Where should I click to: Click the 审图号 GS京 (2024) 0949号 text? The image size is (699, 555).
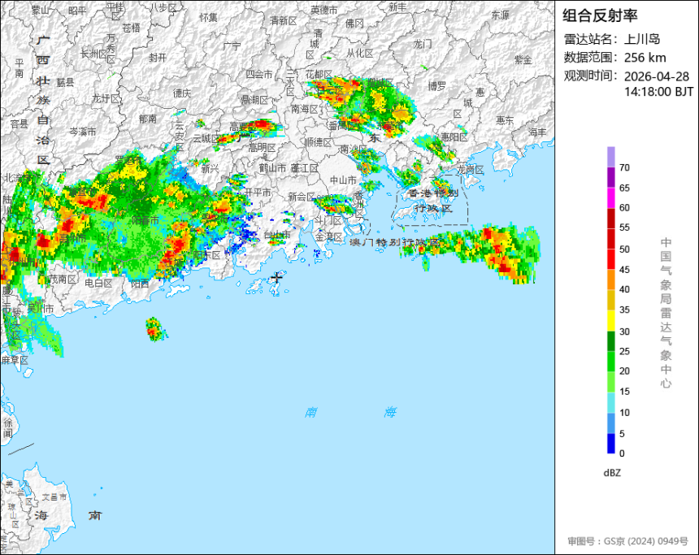point(627,541)
